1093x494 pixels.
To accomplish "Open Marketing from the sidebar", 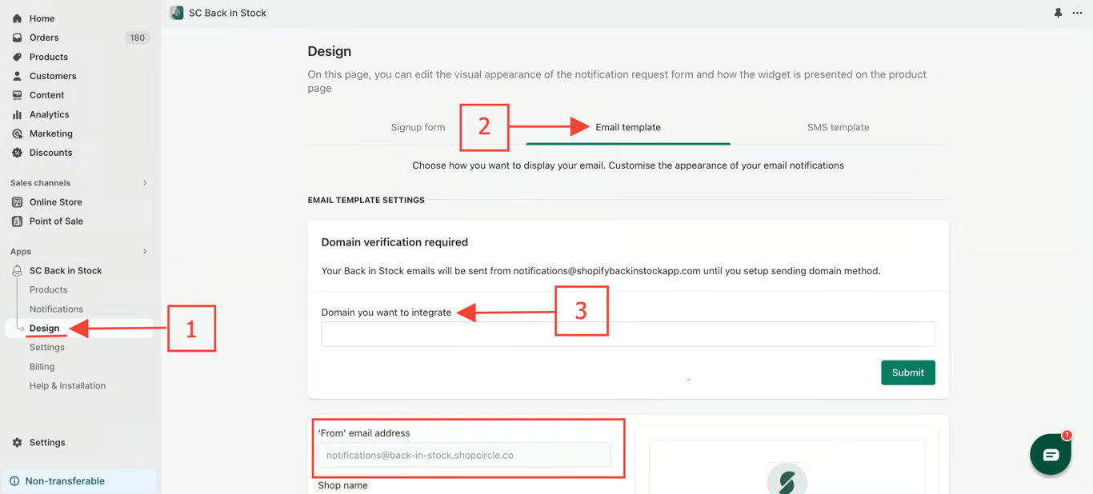I will tap(50, 133).
